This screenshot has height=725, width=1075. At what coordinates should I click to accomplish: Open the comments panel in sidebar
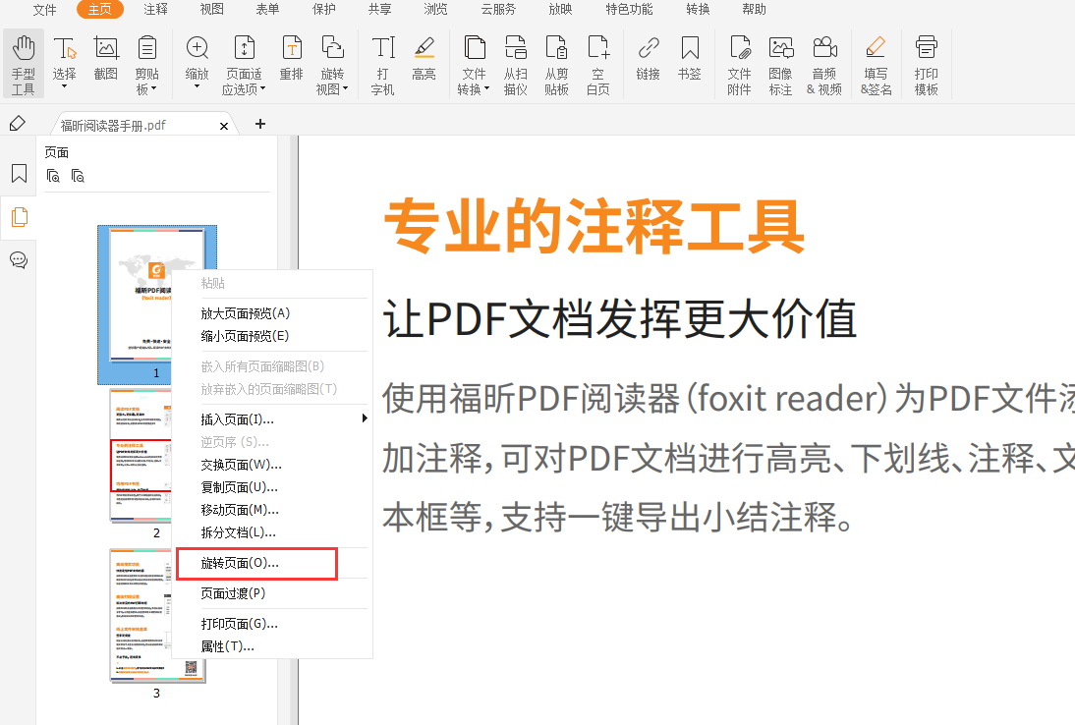tap(20, 260)
